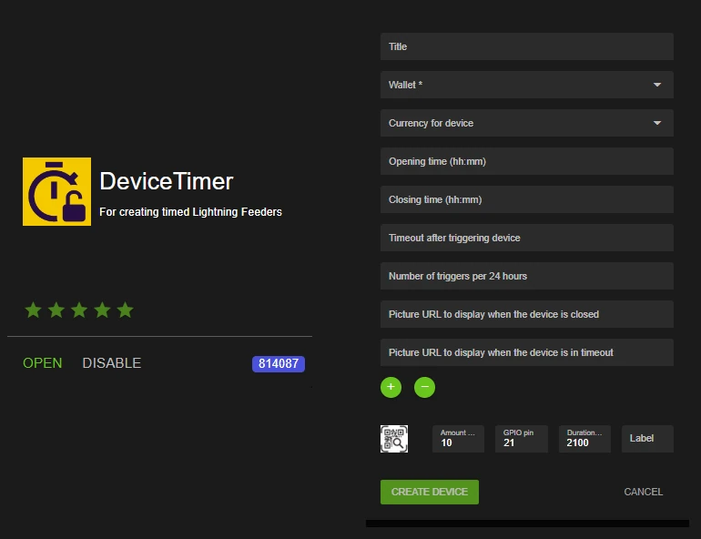Click the DeviceTimer stopwatch logo icon
701x539 pixels.
tap(56, 191)
